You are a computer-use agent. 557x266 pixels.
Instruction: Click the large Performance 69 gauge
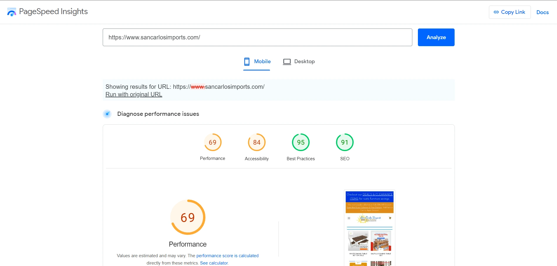(188, 217)
